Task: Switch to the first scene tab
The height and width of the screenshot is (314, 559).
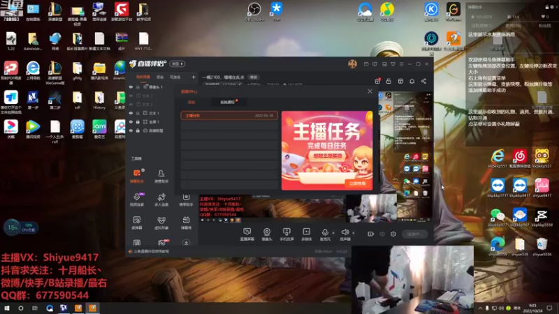Action: (x=143, y=77)
